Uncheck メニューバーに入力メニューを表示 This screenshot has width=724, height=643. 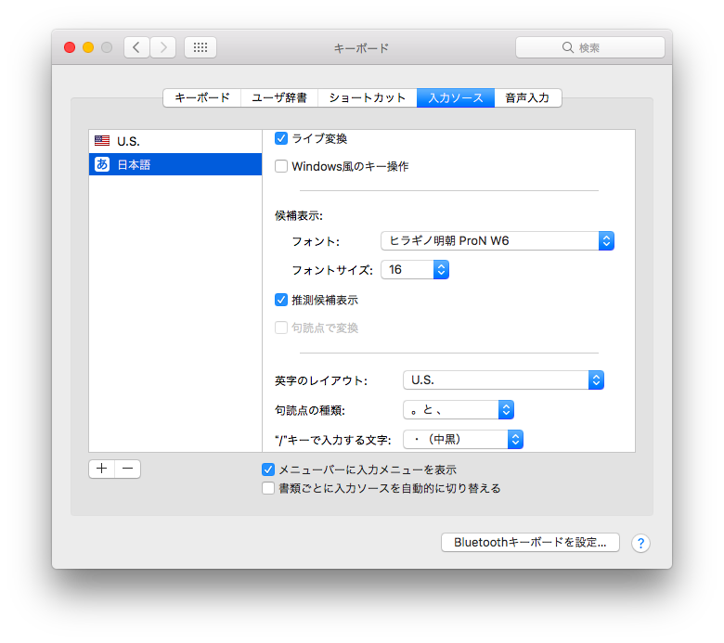(268, 469)
